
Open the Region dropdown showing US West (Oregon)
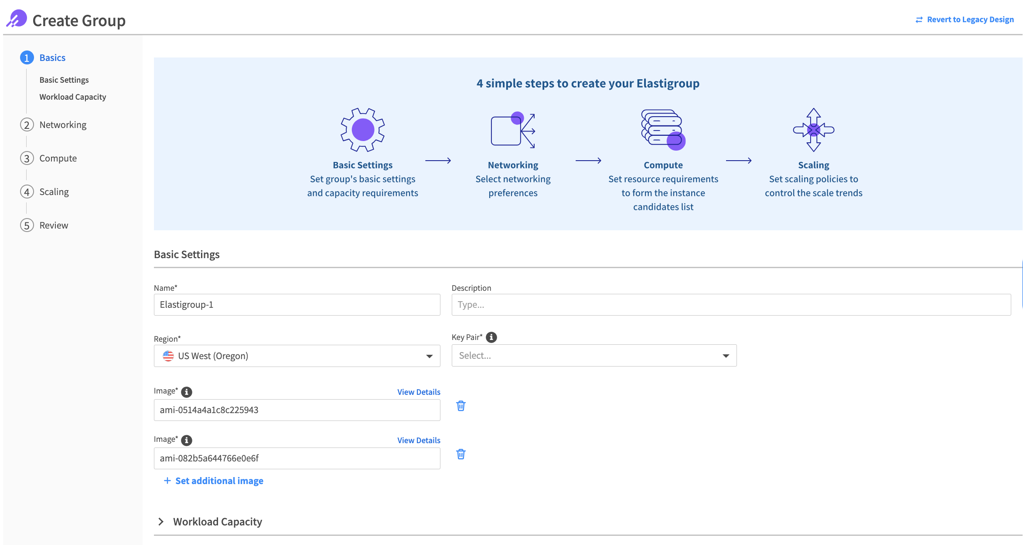click(x=297, y=356)
